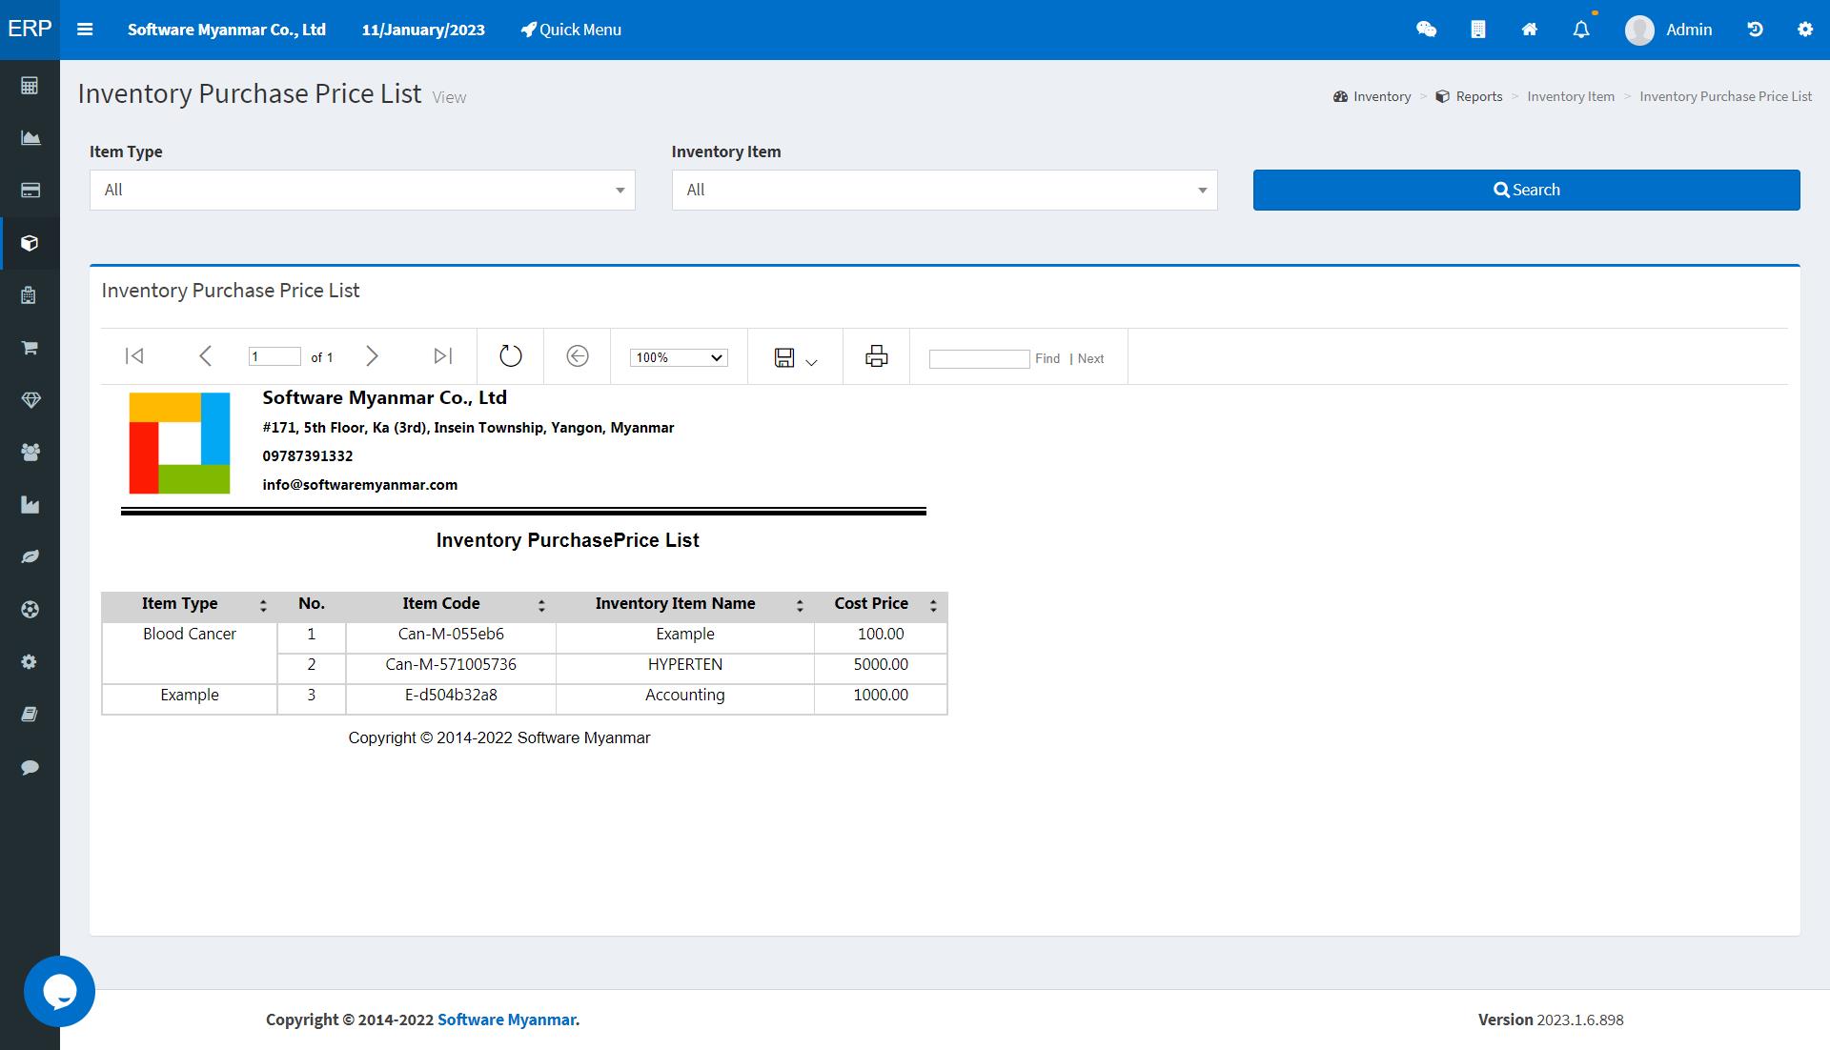Open Software Myanmar footer link
This screenshot has height=1050, width=1830.
coord(506,1020)
